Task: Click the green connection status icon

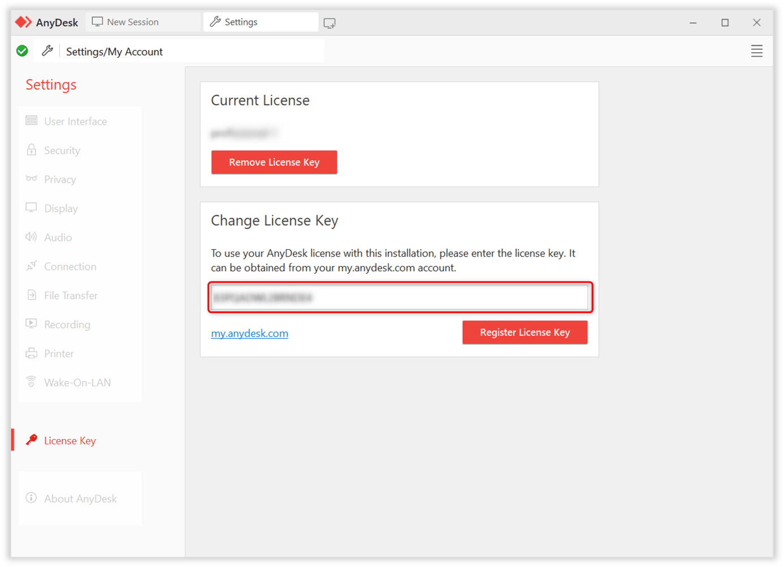Action: [22, 51]
